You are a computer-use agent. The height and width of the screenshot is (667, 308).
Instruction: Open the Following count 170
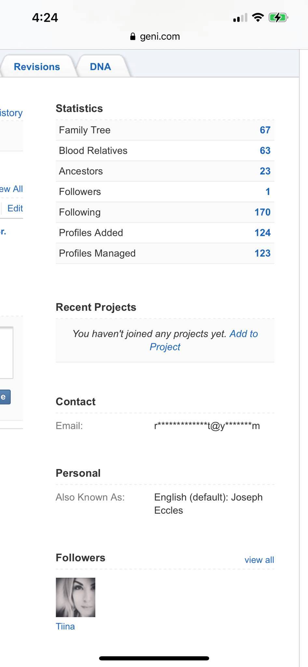pos(262,212)
